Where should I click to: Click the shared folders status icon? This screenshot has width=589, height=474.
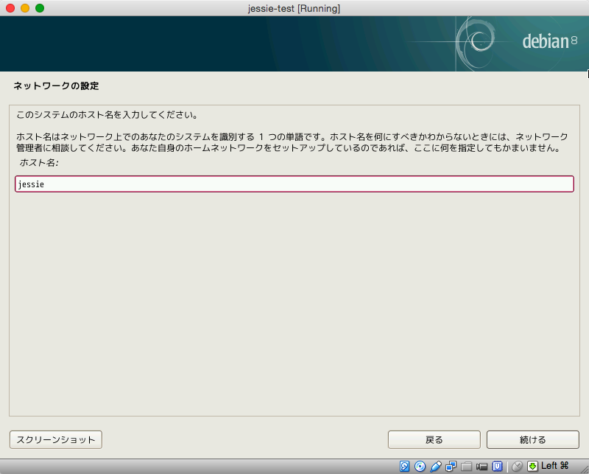click(x=466, y=467)
